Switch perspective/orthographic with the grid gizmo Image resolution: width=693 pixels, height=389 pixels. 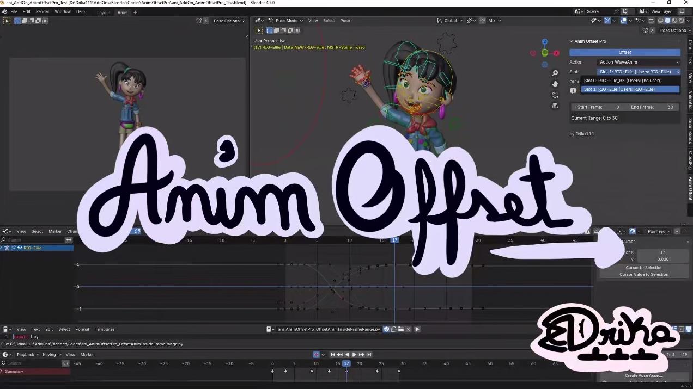coord(555,106)
